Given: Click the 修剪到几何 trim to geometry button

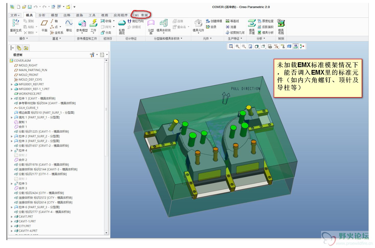Looking at the screenshot, I should click(235, 33).
